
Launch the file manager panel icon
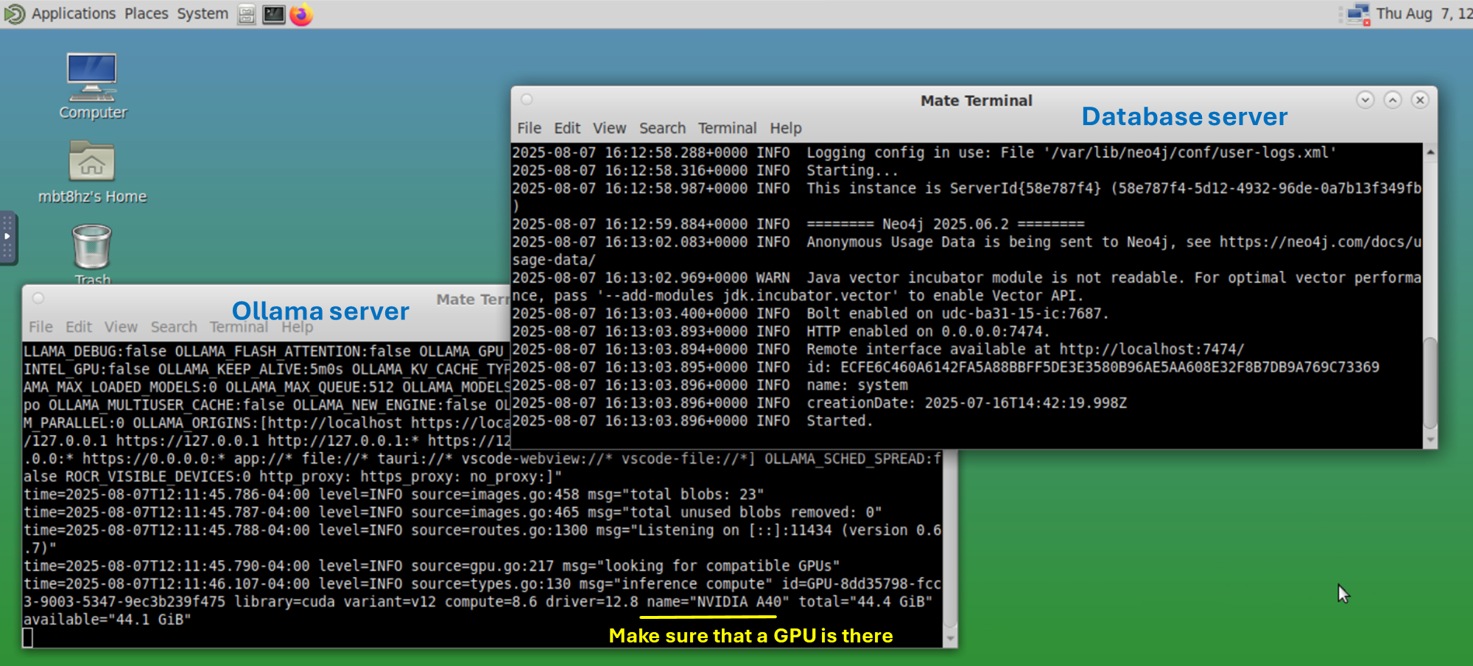(x=247, y=14)
